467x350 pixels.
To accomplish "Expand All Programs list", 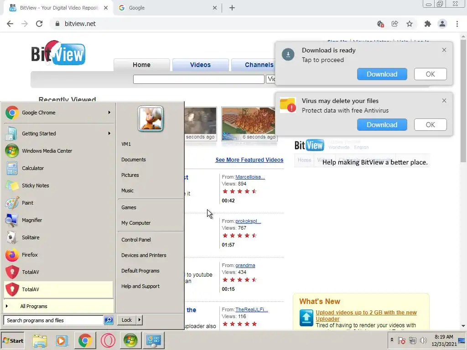I will (x=58, y=306).
